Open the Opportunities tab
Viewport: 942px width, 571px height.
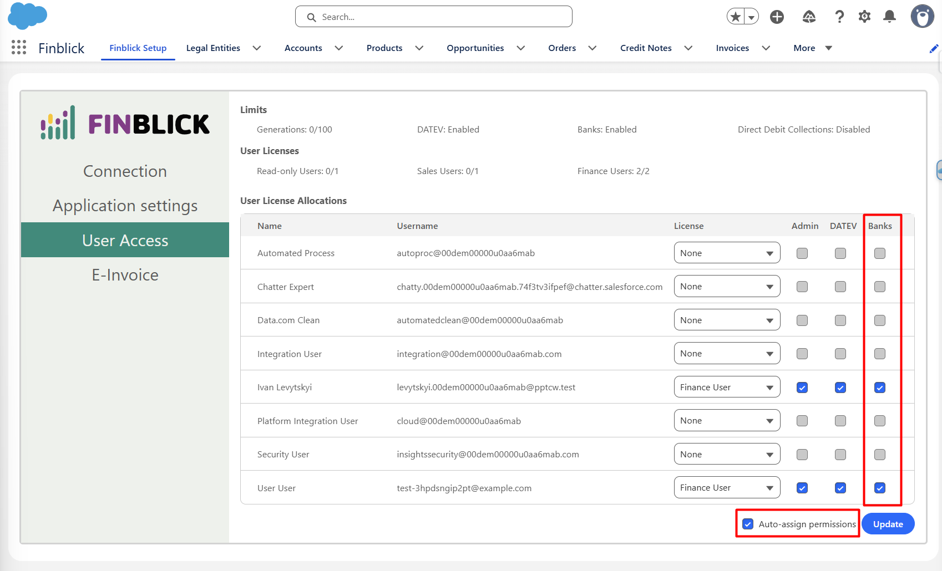click(475, 48)
